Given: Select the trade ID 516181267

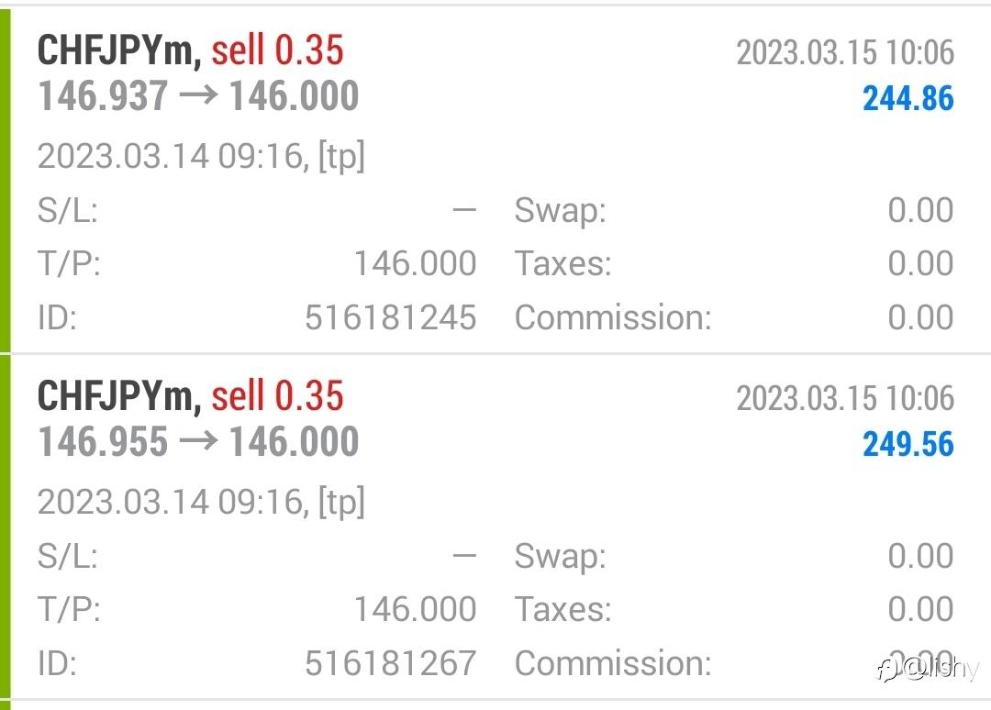Looking at the screenshot, I should point(390,662).
